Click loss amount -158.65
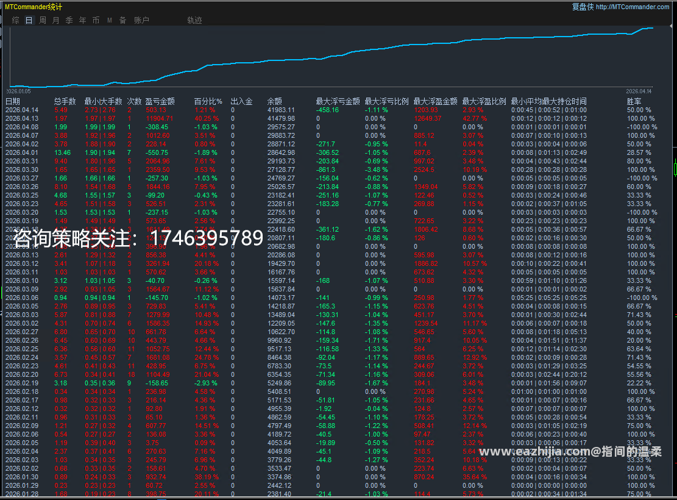The image size is (677, 500). point(157,384)
